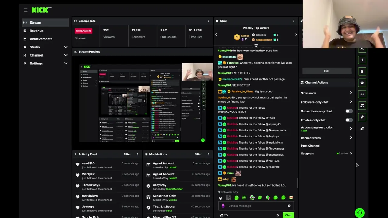
Task: Click Host Channel in Channel Actions
Action: (x=310, y=146)
